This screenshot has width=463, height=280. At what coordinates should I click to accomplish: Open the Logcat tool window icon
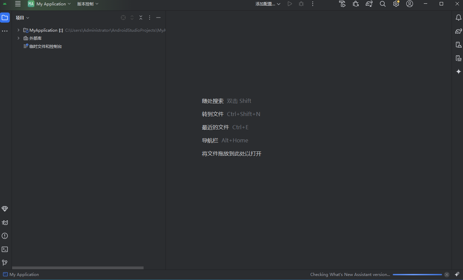[5, 222]
